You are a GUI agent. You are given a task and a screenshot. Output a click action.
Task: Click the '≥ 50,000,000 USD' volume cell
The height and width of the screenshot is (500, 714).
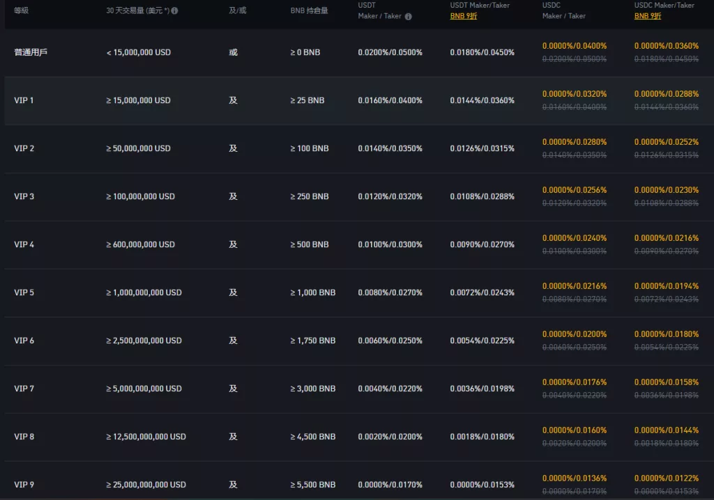point(139,148)
